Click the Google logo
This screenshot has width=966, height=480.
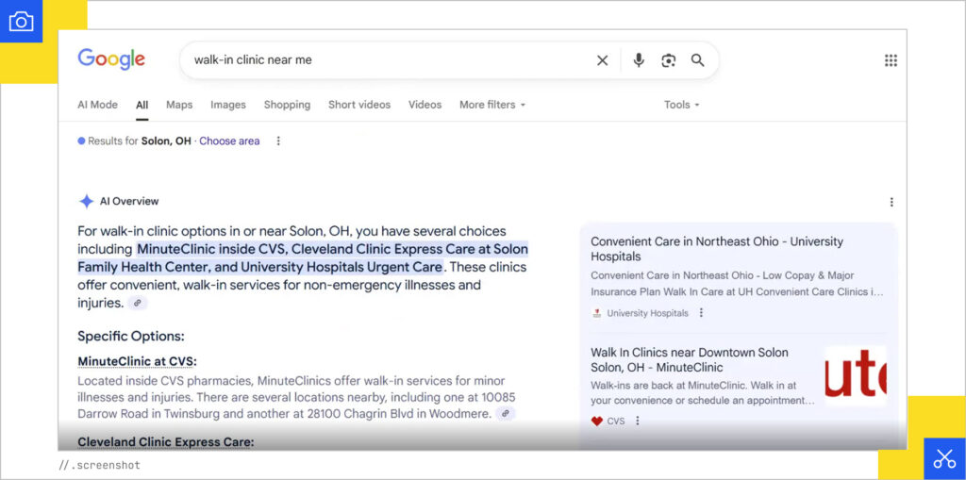click(x=111, y=59)
